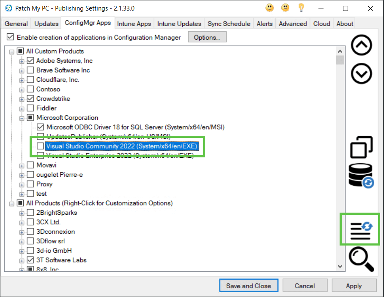Select Visual Studio Community 2022 row
384x297 pixels.
point(122,146)
